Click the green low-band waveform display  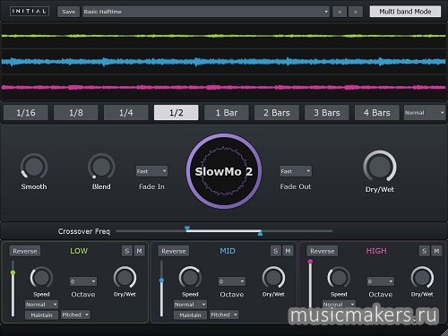tap(223, 36)
